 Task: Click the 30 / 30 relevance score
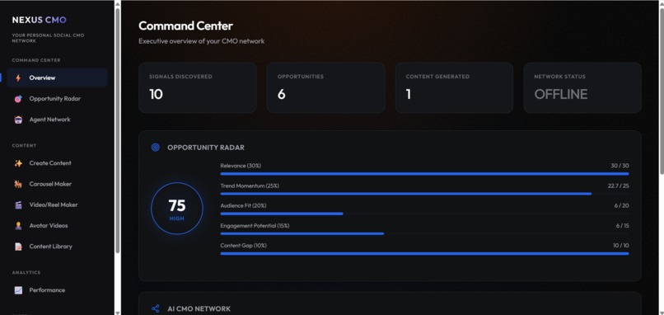[620, 166]
